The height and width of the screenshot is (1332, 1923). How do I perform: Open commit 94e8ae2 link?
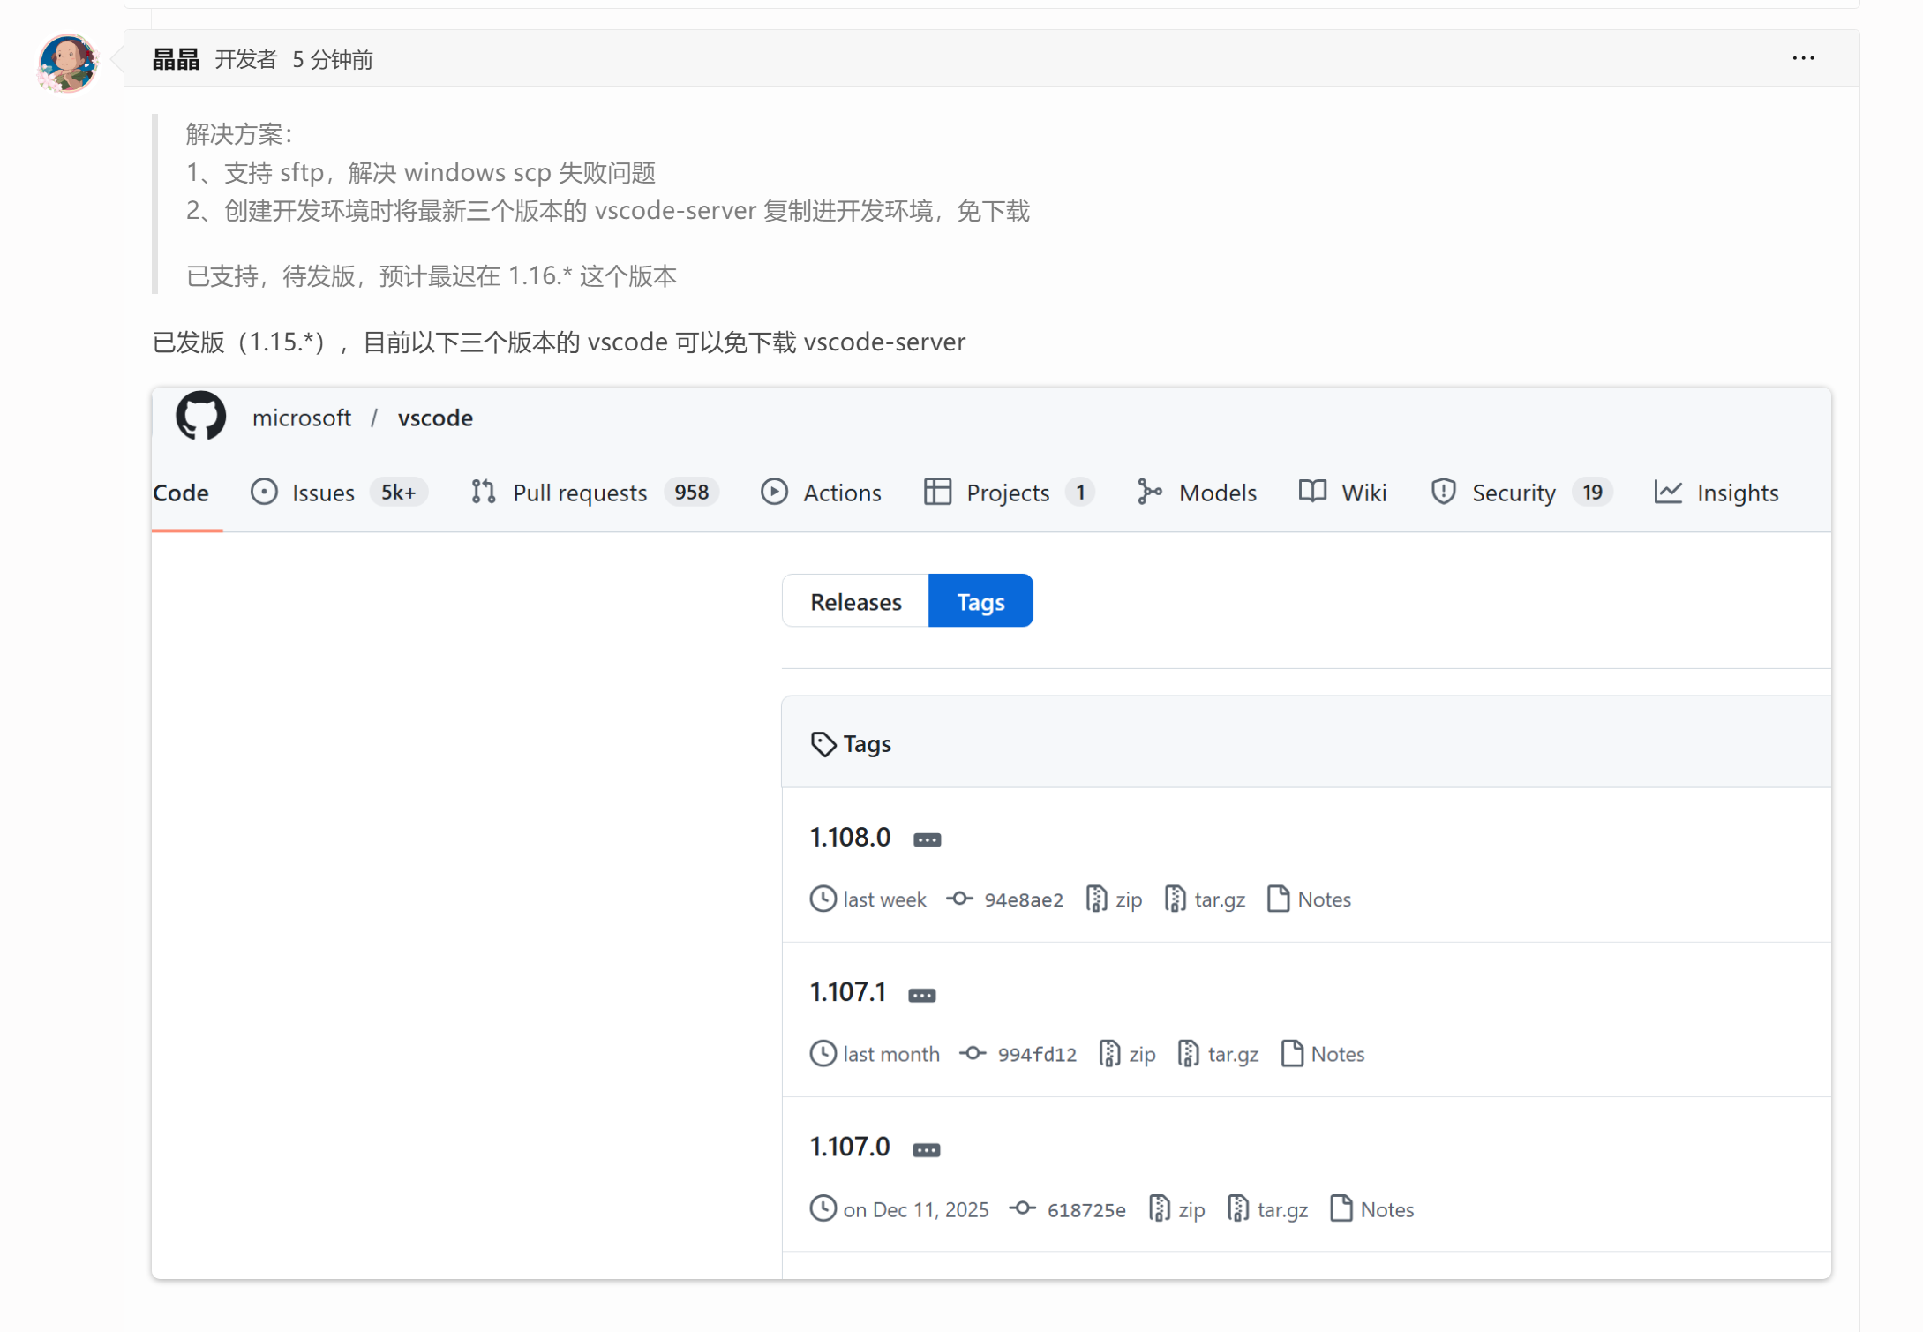pos(1023,899)
